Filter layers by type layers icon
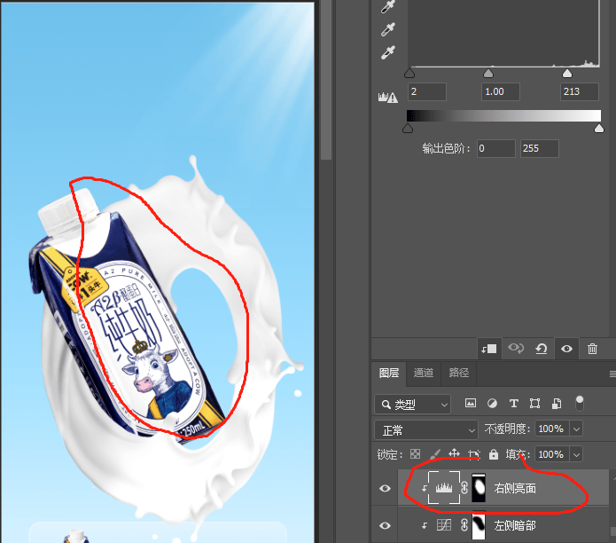The image size is (616, 543). click(x=513, y=403)
